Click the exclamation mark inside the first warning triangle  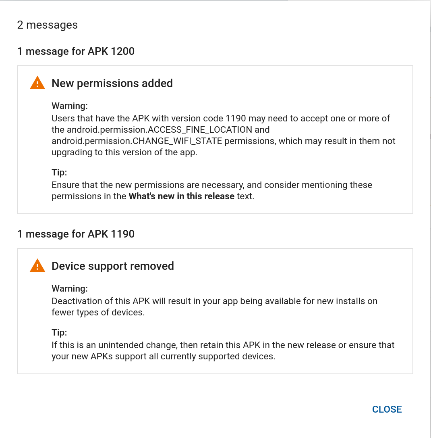tap(37, 84)
